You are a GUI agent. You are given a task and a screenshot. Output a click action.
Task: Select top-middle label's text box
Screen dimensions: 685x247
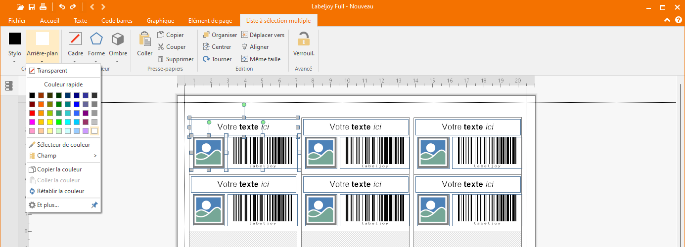[x=356, y=127]
